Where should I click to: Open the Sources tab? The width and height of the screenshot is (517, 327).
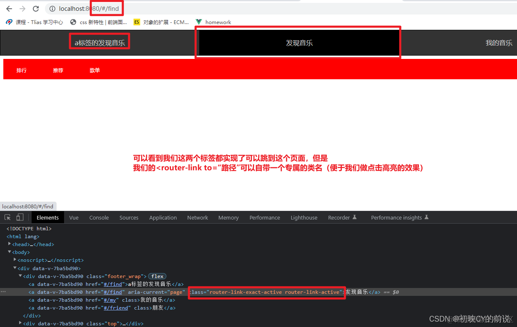[129, 217]
